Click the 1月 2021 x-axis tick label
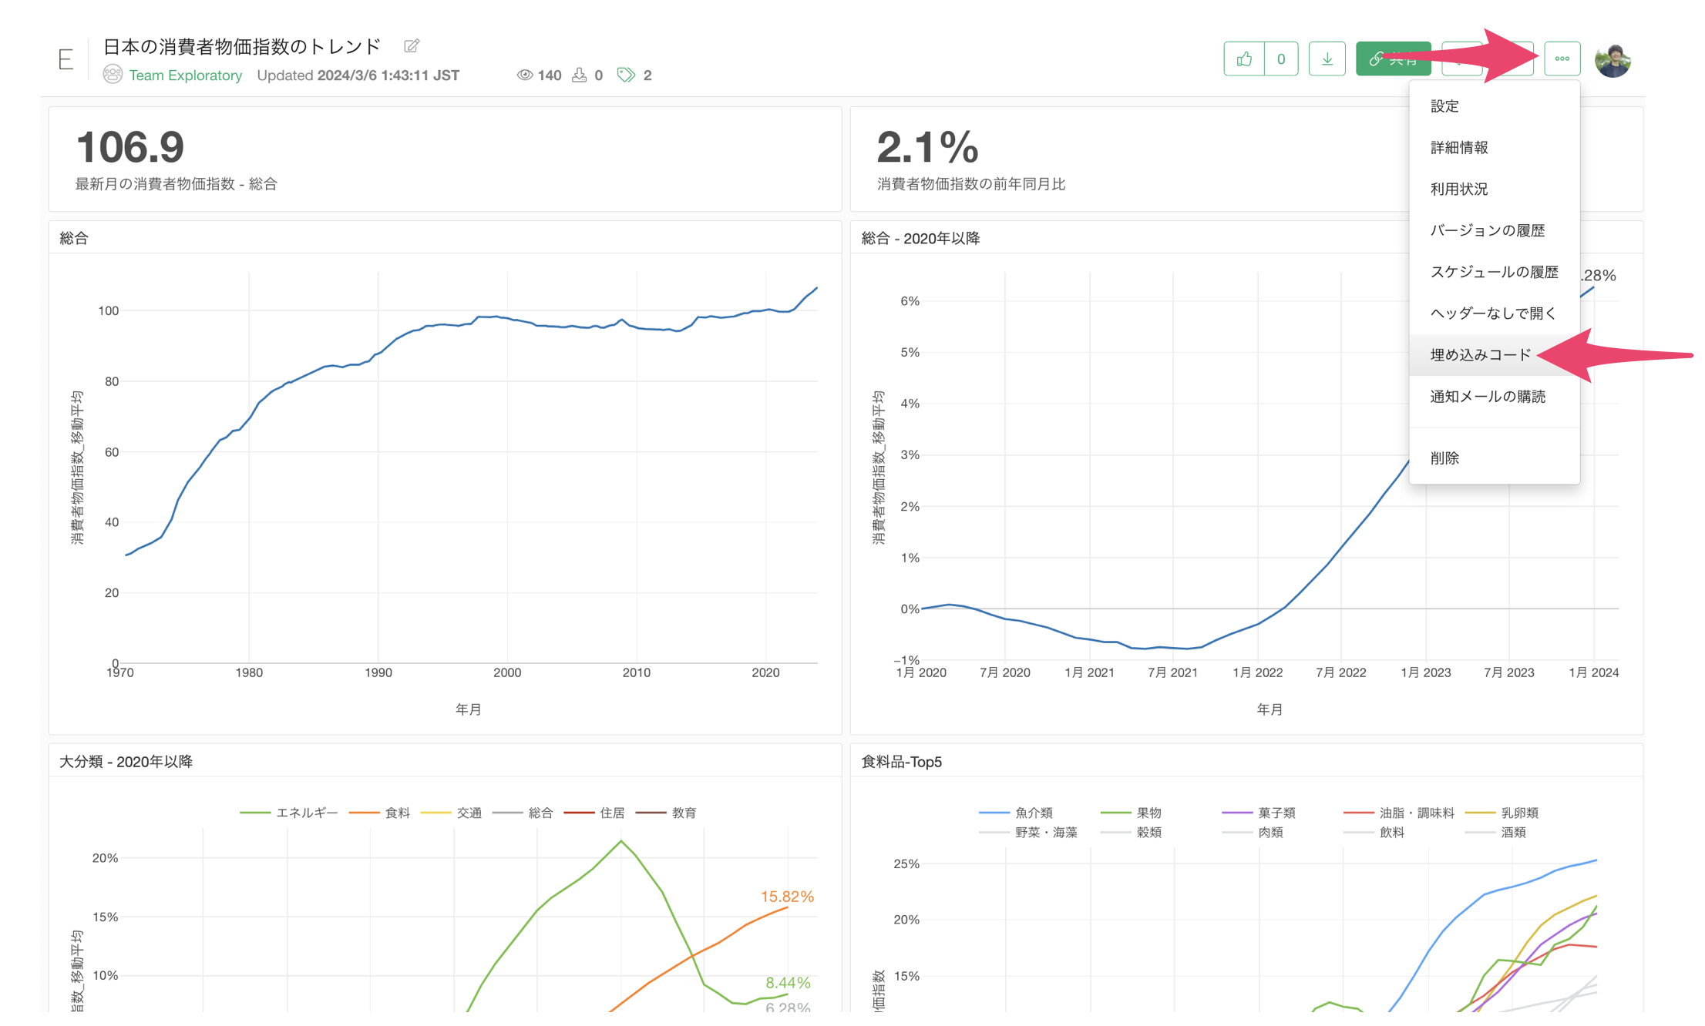The image size is (1705, 1026). [1089, 672]
